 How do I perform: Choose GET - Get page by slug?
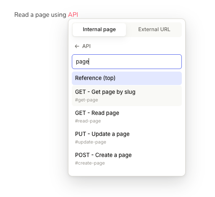tap(127, 96)
